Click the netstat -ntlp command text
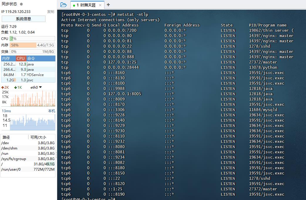Screen dimensions: 306x200 pos(133,14)
